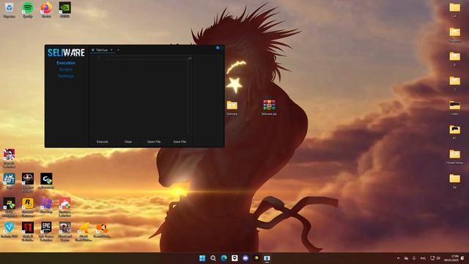The height and width of the screenshot is (264, 469).
Task: Open the Discord-like purple taskbar icon
Action: point(245,258)
